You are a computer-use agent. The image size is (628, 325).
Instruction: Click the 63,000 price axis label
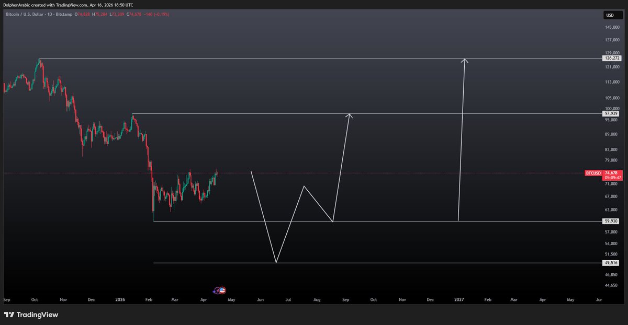611,210
